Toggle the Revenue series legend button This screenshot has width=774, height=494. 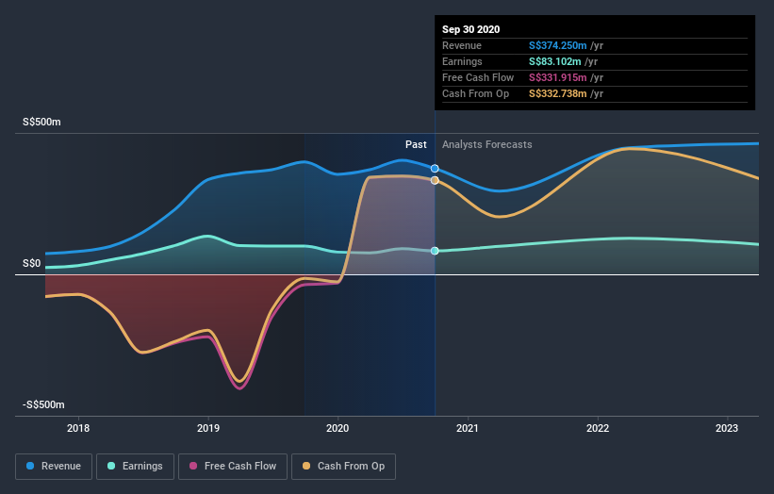point(54,467)
